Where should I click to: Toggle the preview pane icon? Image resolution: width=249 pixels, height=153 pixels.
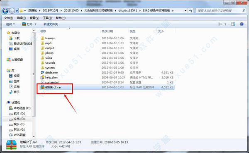[x=233, y=24]
